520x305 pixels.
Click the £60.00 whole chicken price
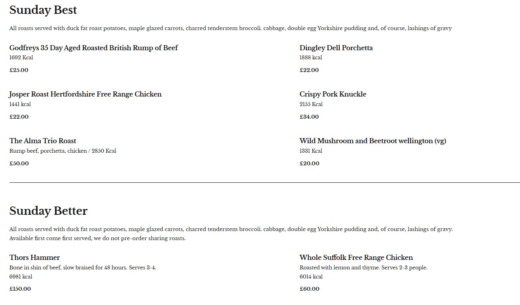(309, 289)
